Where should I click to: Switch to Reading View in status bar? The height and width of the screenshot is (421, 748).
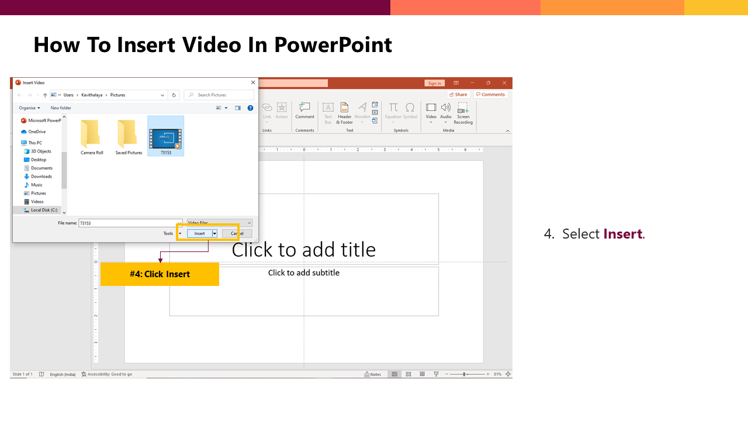[422, 374]
